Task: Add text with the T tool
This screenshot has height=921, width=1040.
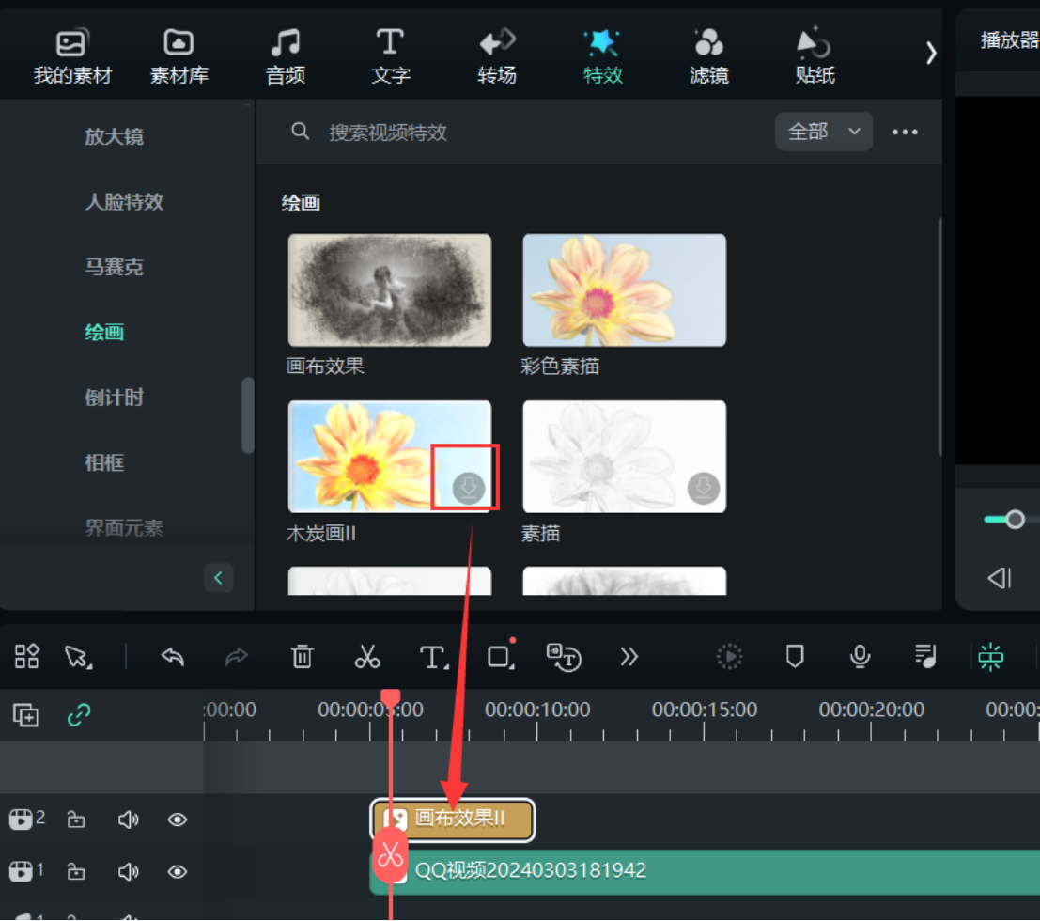Action: tap(434, 658)
